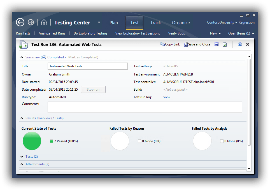270x190 pixels.
Task: Minimize the Testing Center window
Action: point(242,15)
